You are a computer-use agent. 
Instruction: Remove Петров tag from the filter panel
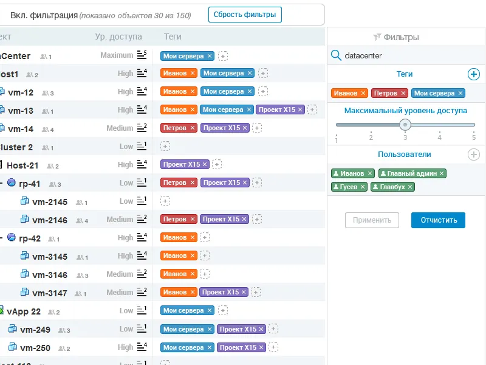tap(402, 93)
